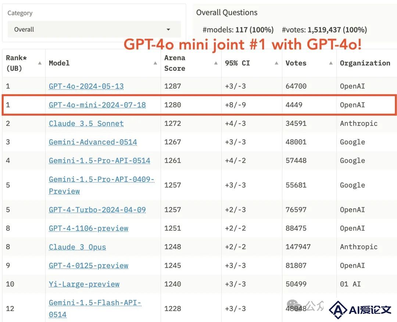Screen dimensions: 397x322
Task: Open the Gemini-1.5-Pro-API-0409-Preview link
Action: pyautogui.click(x=101, y=185)
